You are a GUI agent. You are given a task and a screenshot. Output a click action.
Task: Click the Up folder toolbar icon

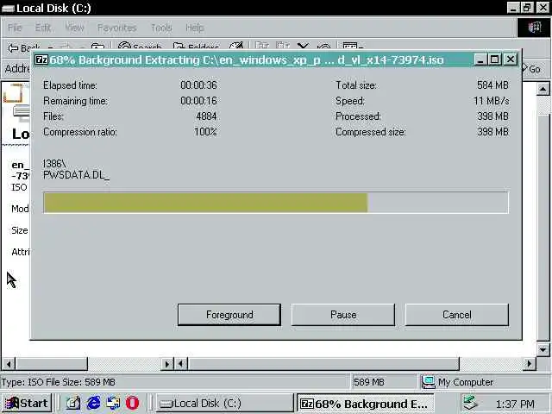tap(97, 47)
